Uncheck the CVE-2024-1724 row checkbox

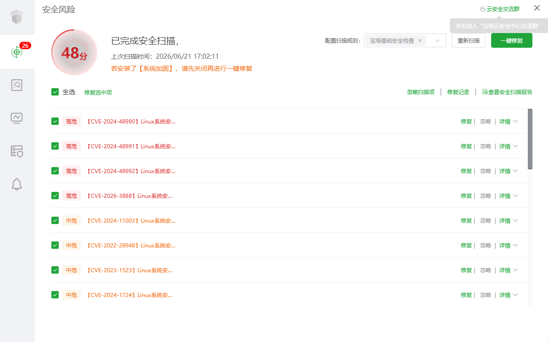55,295
